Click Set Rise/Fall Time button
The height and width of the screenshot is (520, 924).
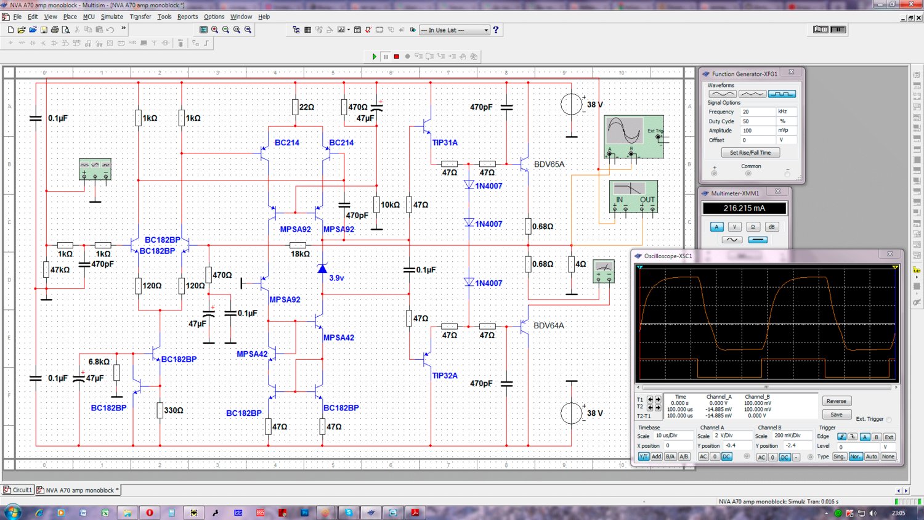pos(750,153)
